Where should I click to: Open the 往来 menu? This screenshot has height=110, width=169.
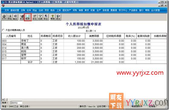(x=29, y=10)
